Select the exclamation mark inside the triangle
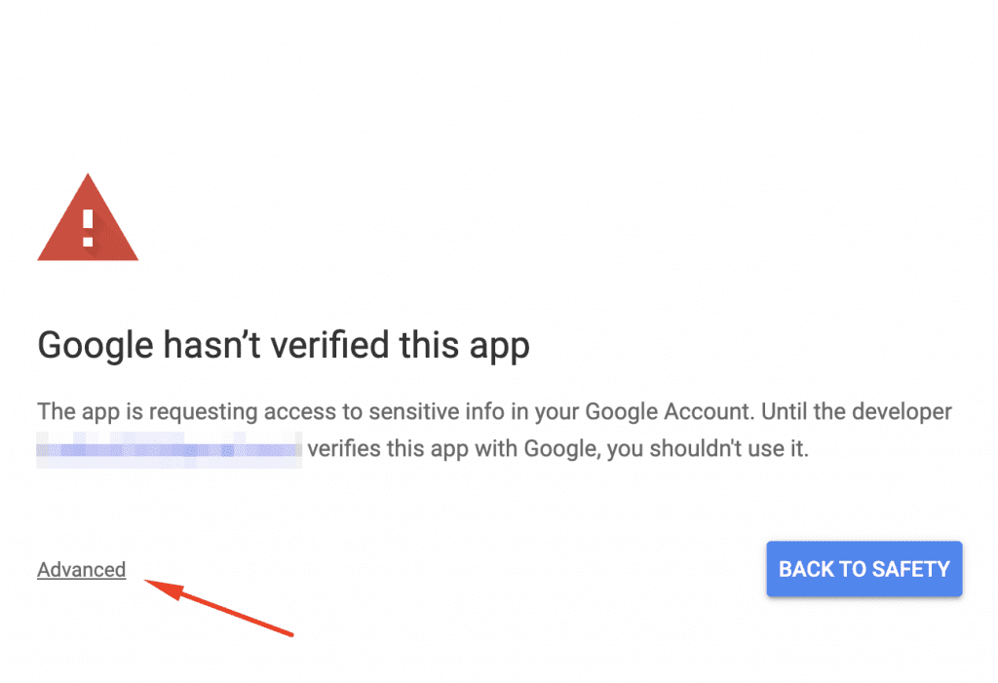998x683 pixels. click(x=88, y=224)
